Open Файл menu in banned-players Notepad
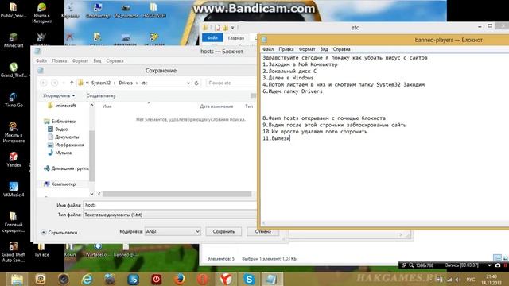Screen dimensions: 509x286 tap(268, 49)
